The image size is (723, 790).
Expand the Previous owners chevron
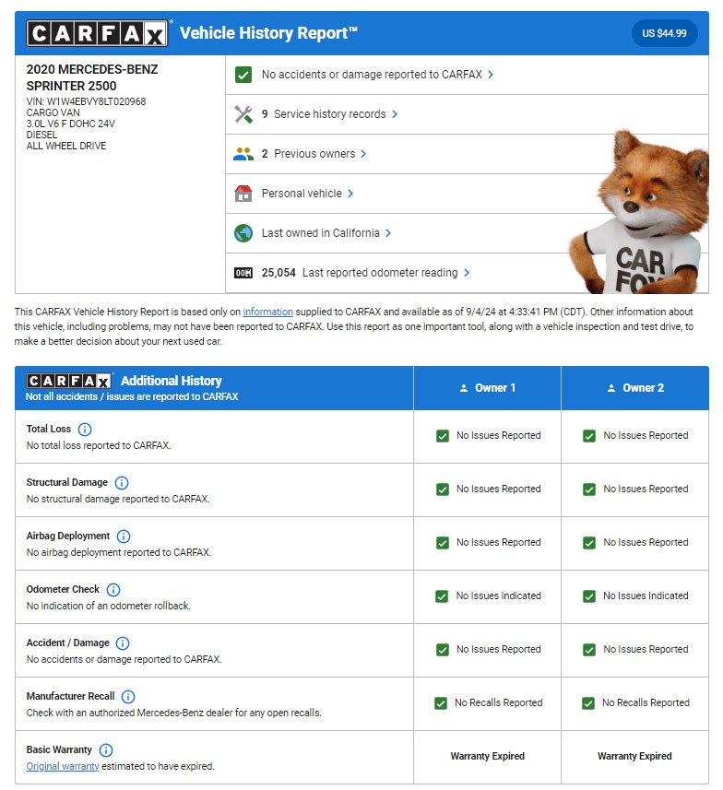pos(363,154)
